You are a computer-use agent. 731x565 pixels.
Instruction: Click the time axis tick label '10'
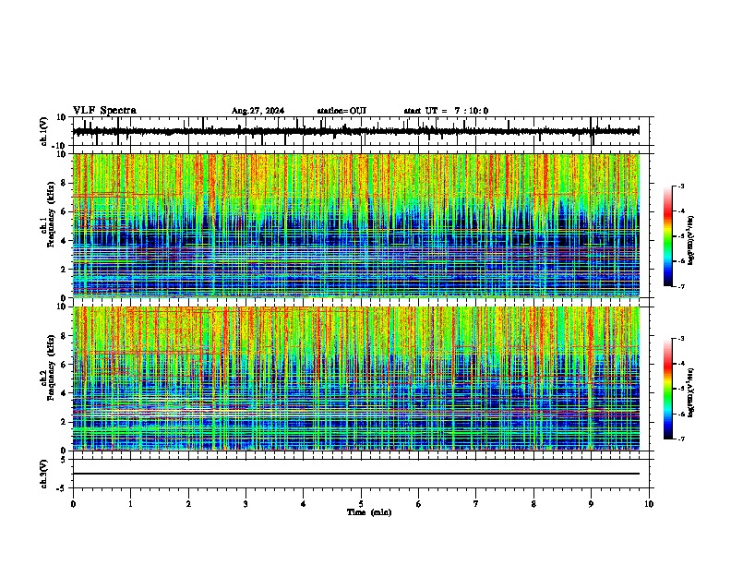click(x=649, y=504)
